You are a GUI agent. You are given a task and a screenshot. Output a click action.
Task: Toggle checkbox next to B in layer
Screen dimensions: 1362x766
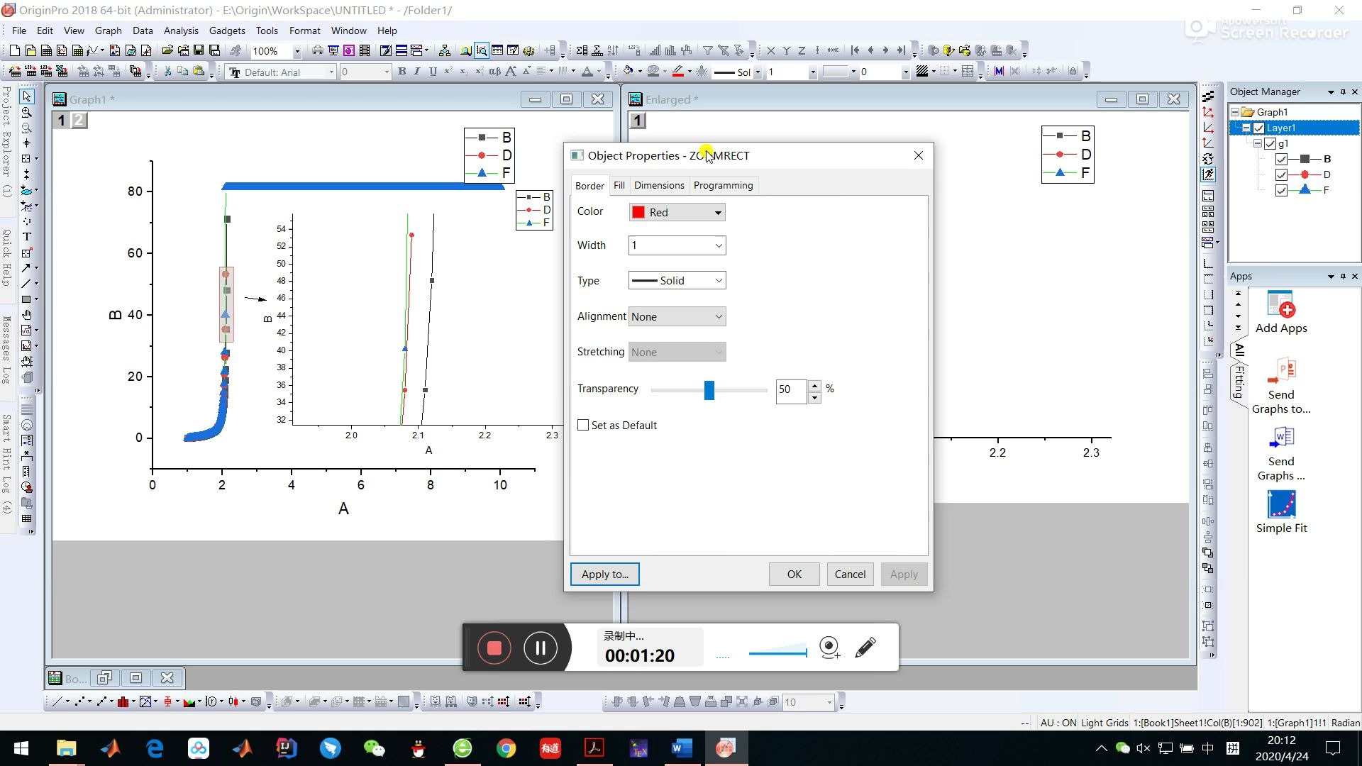click(x=1283, y=158)
